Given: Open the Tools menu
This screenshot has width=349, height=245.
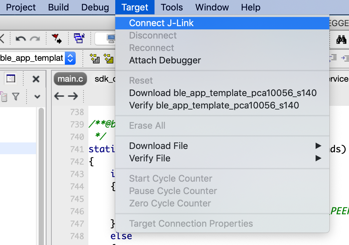Looking at the screenshot, I should pyautogui.click(x=172, y=7).
